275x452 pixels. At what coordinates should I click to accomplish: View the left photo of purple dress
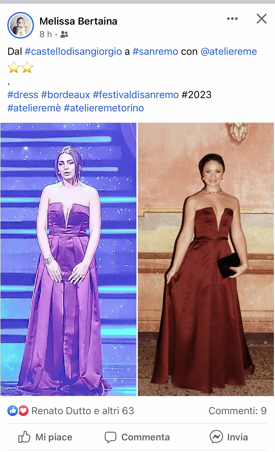[68, 259]
